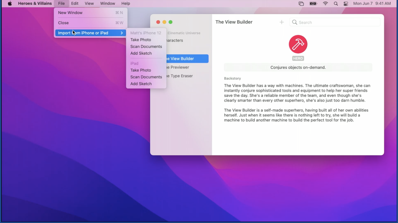Open the Edit menu

(x=75, y=3)
